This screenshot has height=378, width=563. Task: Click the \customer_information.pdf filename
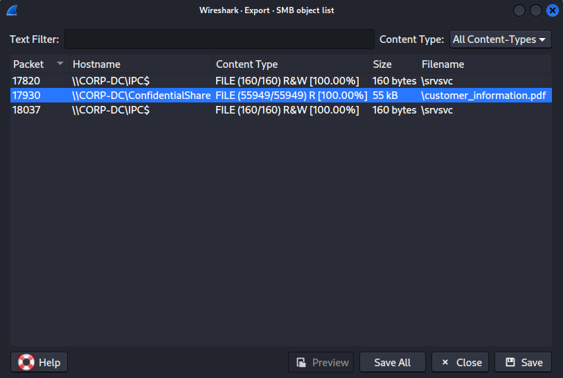coord(483,95)
